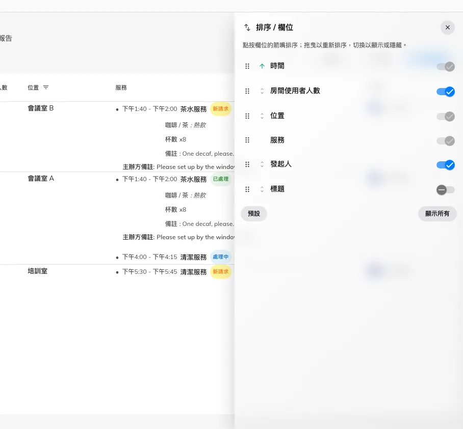Click 新請求 badge on 培訓室 row

click(221, 271)
